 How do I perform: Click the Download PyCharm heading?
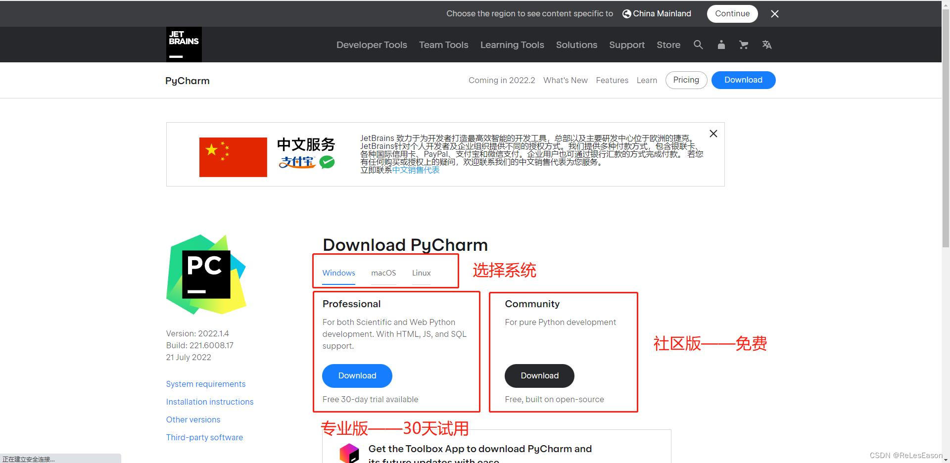(x=405, y=245)
